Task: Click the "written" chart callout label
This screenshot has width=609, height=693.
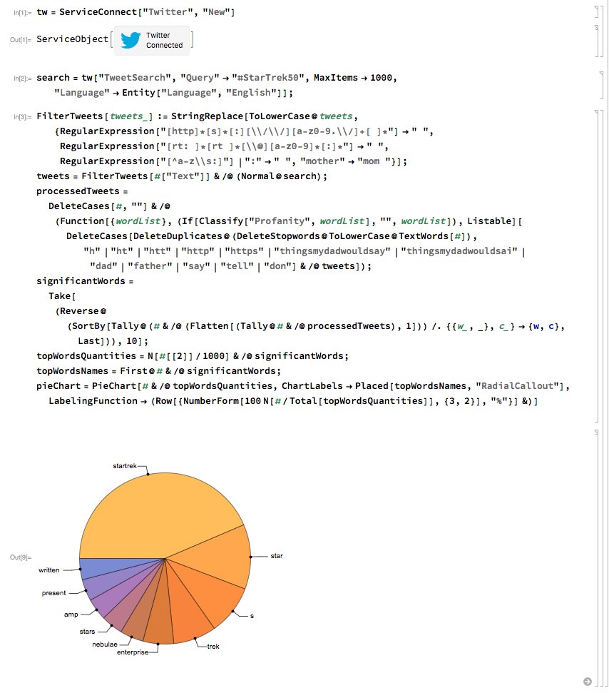Action: point(48,570)
